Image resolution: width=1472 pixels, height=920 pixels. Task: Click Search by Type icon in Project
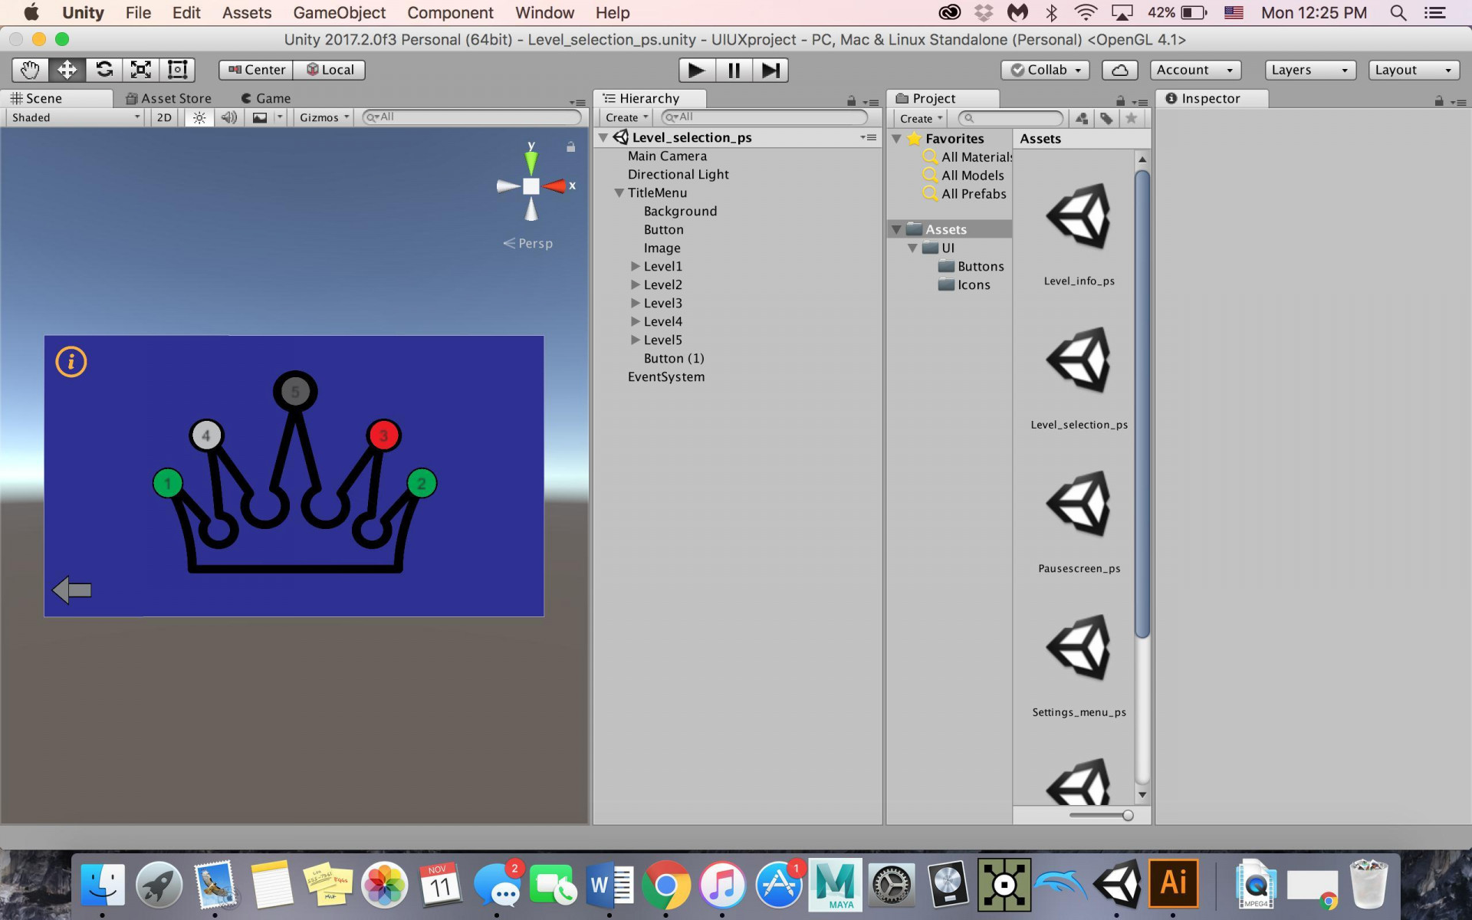1082,118
